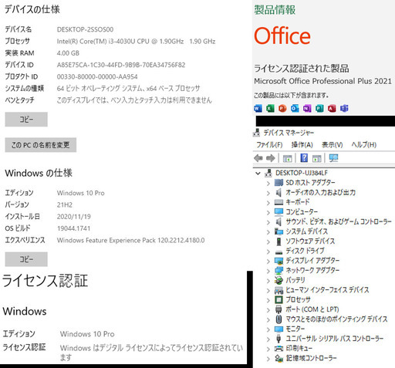
Task: Select the プロセッサ tree item label
Action: (x=298, y=299)
